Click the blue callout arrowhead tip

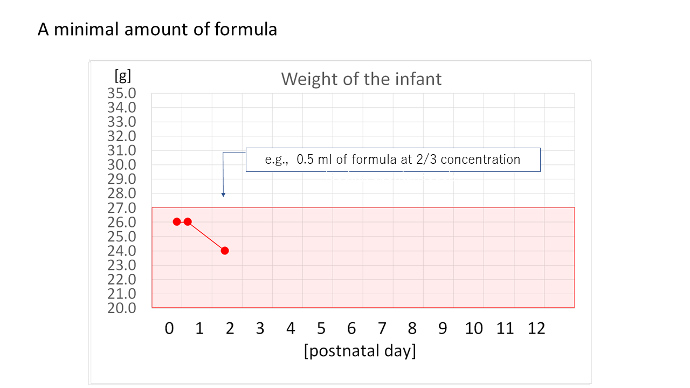(223, 195)
